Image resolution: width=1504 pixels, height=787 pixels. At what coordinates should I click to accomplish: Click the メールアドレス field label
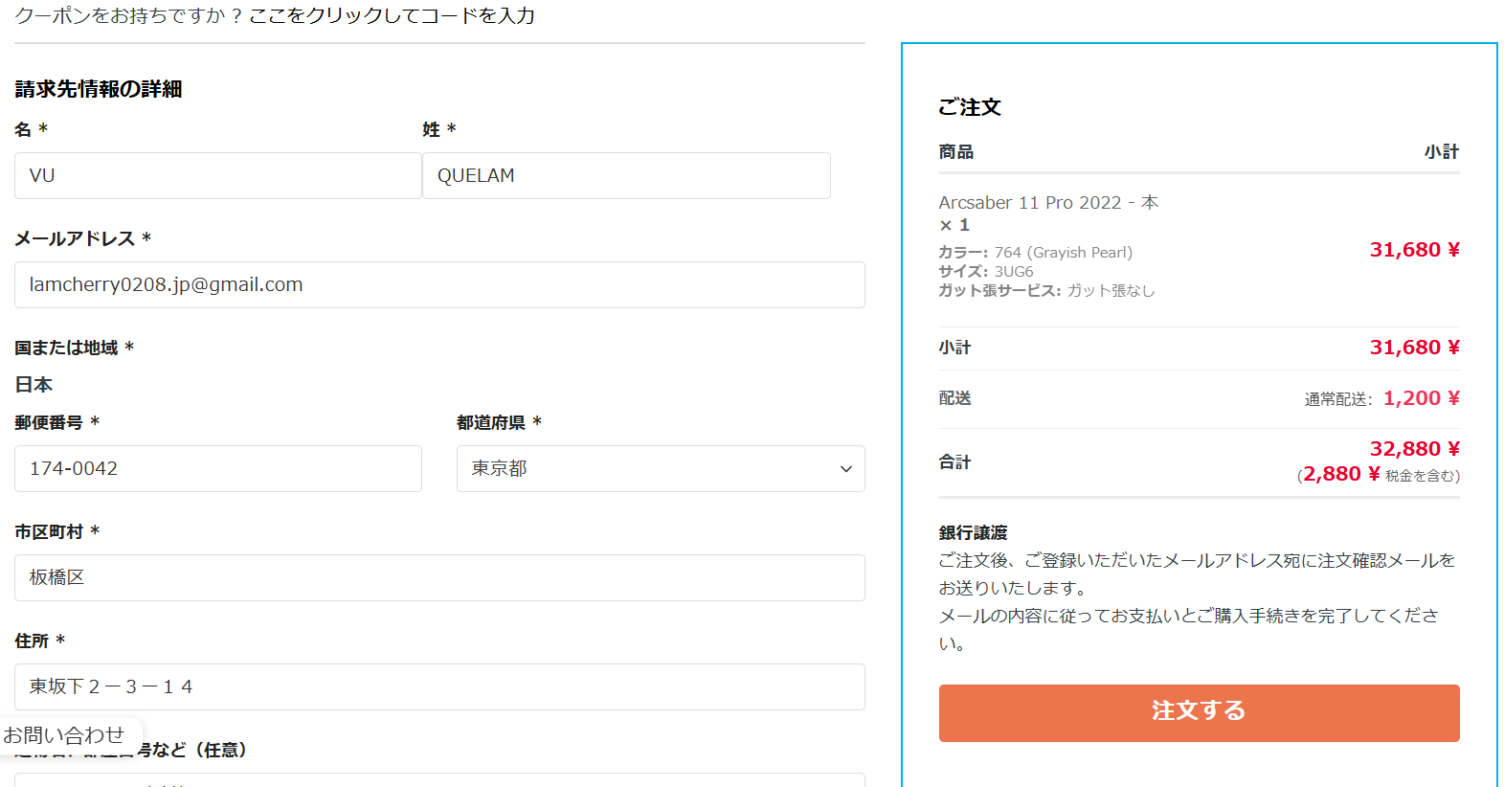click(x=75, y=238)
